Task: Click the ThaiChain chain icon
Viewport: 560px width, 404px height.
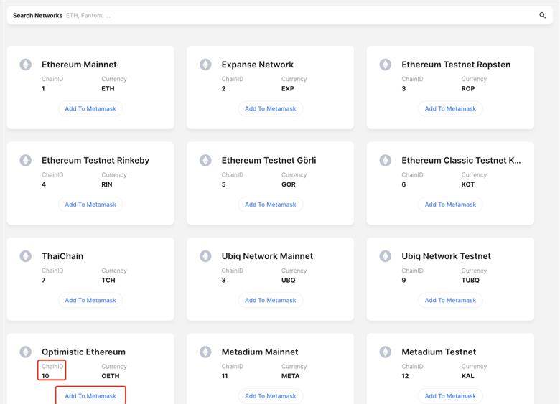Action: (25, 256)
